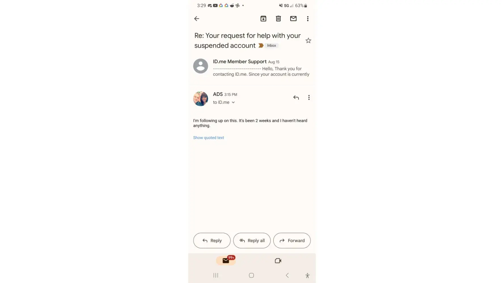Screen dimensions: 504x283
Task: Open the top overflow menu
Action: coord(308,19)
